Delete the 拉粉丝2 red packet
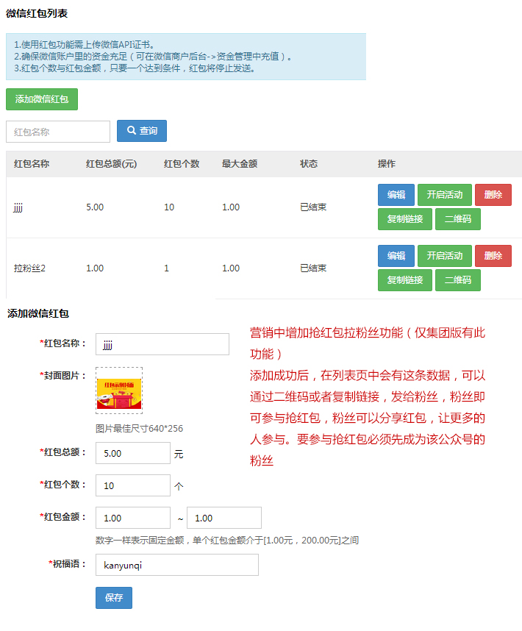Viewport: 522px width, 631px height. tap(493, 256)
